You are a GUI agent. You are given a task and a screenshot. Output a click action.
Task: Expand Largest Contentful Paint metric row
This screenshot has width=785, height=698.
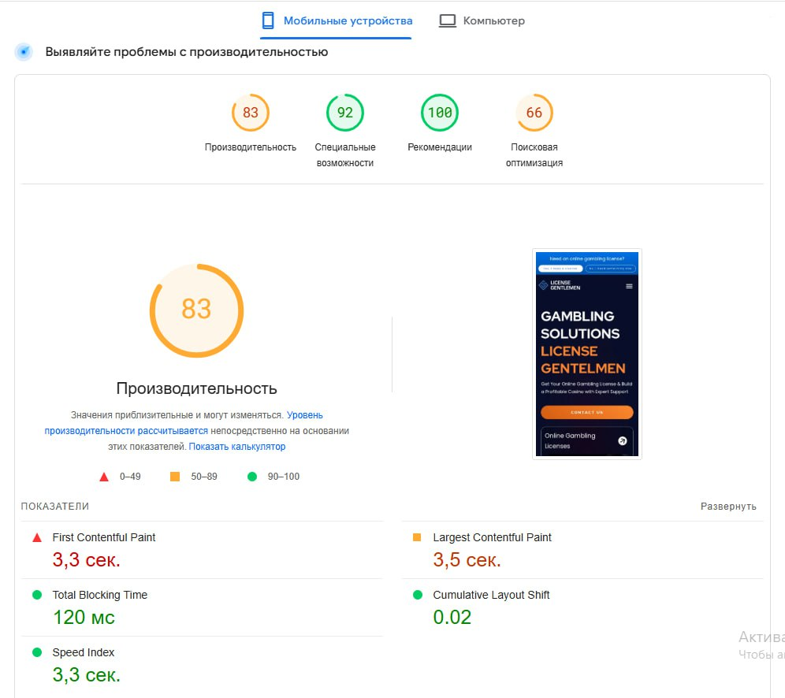tap(492, 537)
